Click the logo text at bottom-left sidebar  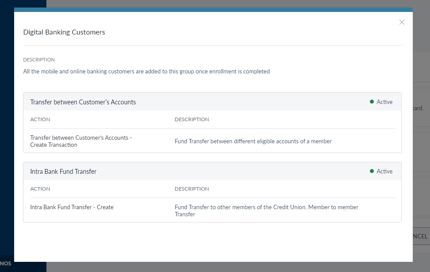[6, 263]
